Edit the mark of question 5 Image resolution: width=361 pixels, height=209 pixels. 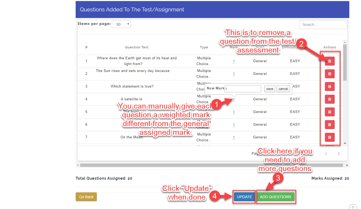click(x=234, y=112)
